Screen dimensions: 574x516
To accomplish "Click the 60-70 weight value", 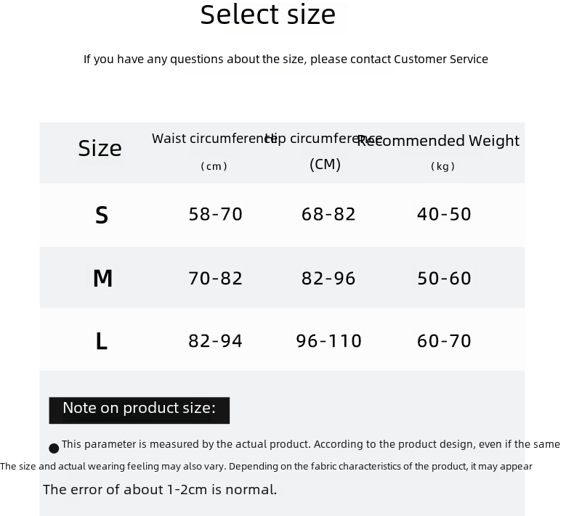I will pos(444,341).
